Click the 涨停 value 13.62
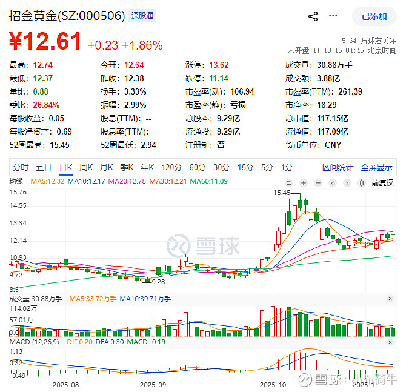Viewport: 409px width, 392px height. (x=219, y=65)
